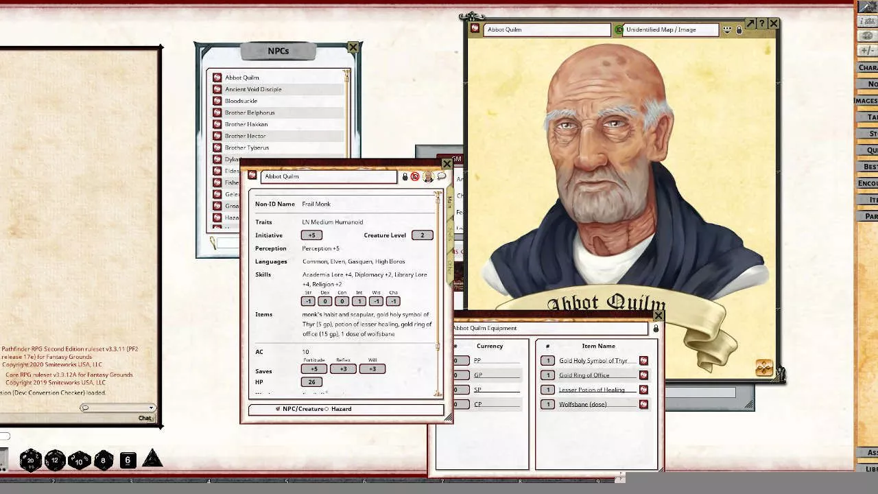
Task: Switch to Main tab on NPC sheet
Action: pyautogui.click(x=449, y=203)
